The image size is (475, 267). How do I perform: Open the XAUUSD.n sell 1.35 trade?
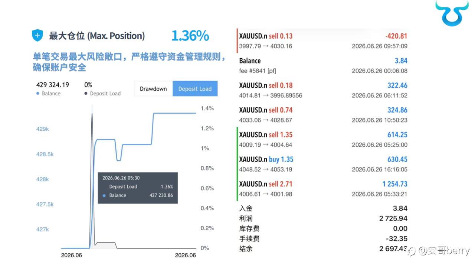pyautogui.click(x=322, y=139)
